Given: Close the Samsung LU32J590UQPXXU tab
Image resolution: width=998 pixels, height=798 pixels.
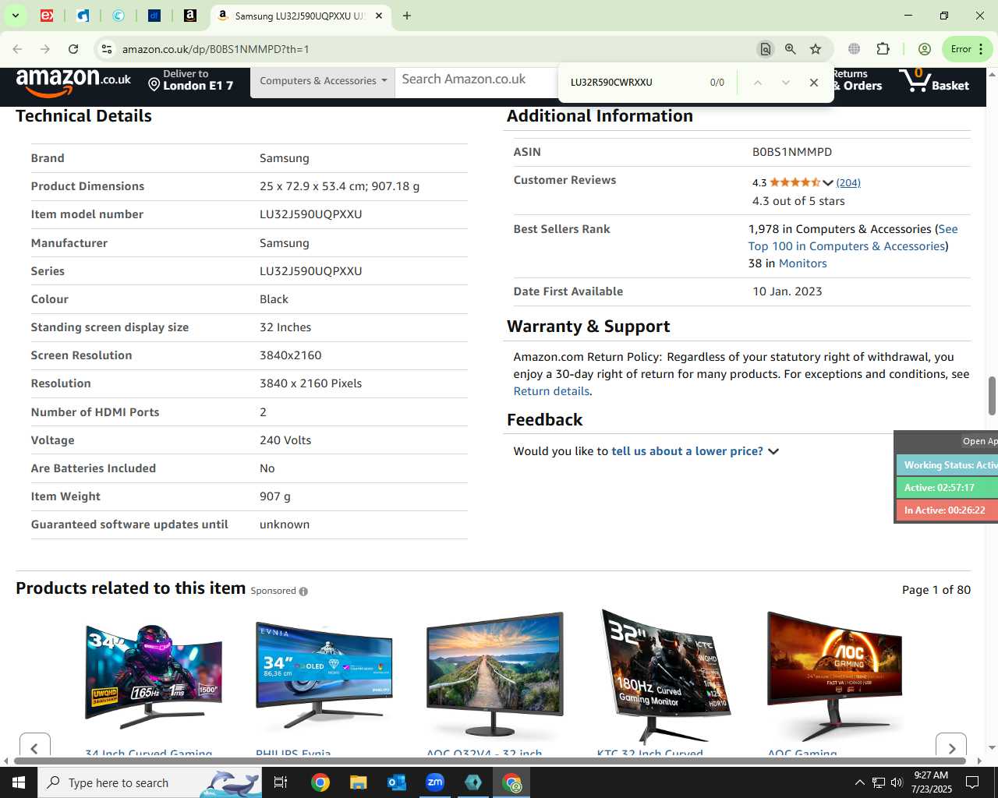Looking at the screenshot, I should [379, 16].
